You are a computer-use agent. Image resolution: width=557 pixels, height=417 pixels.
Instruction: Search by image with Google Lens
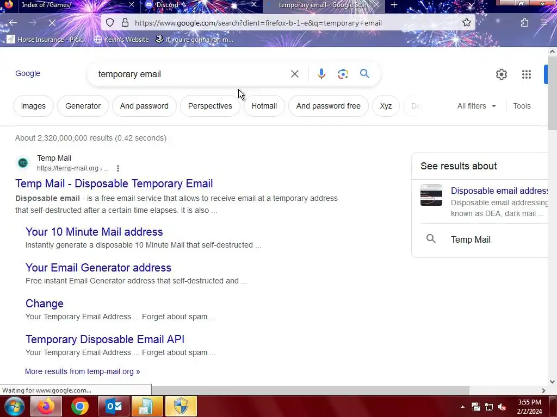click(343, 74)
